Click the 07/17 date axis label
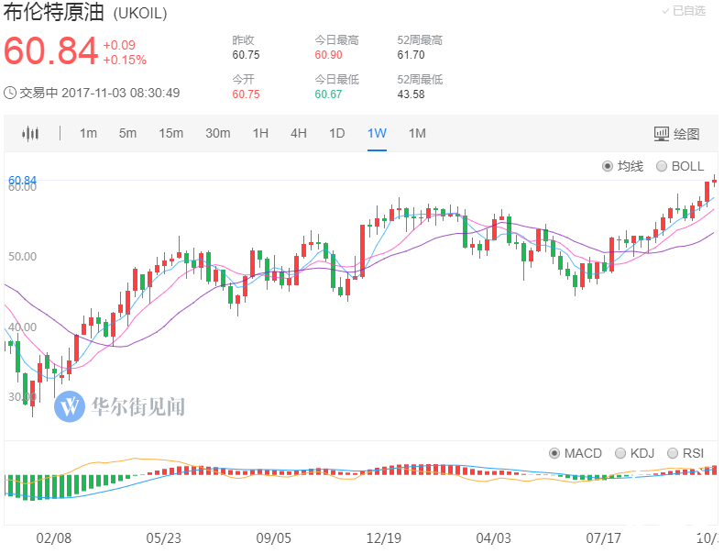This screenshot has height=554, width=724. (x=603, y=538)
